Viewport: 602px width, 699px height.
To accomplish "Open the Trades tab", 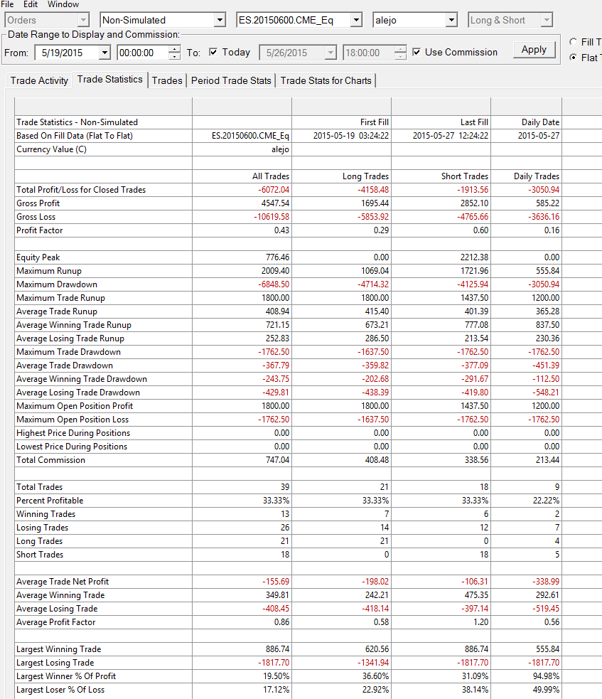I will tap(167, 80).
